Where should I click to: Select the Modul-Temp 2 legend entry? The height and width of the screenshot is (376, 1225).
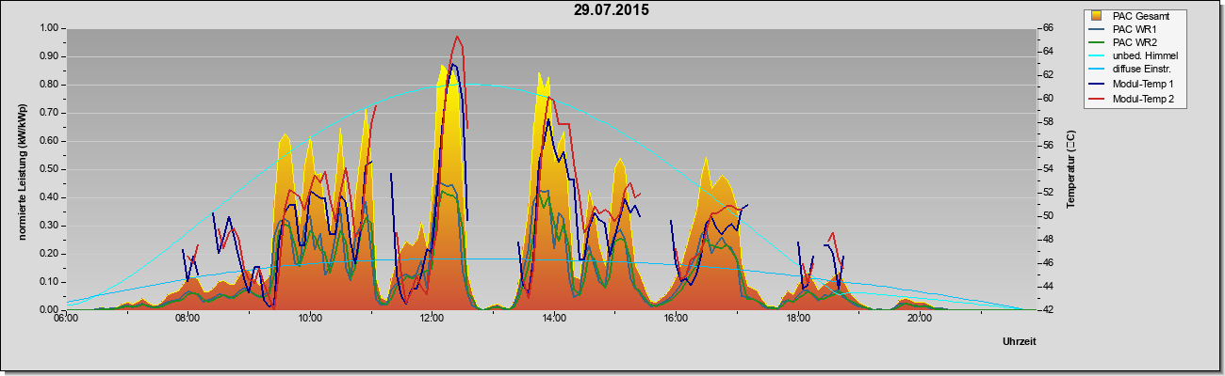(1134, 99)
